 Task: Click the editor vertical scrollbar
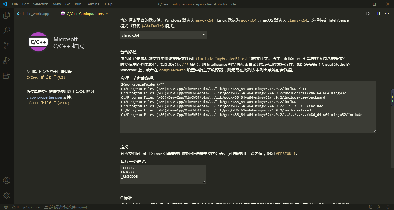point(393,128)
